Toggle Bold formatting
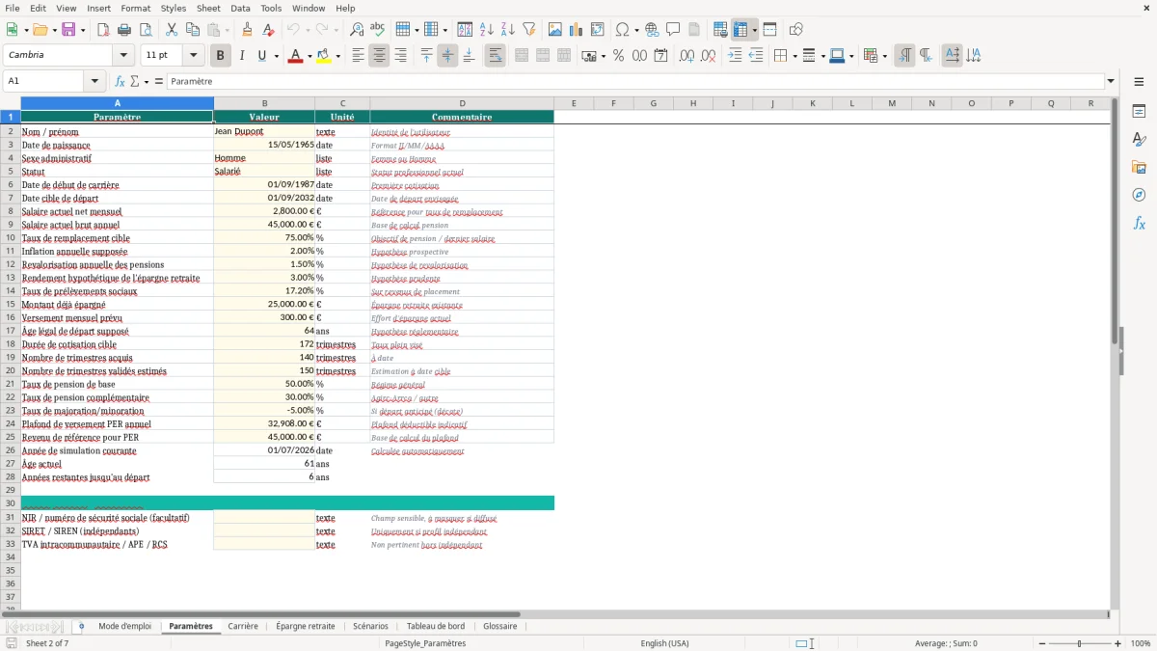Viewport: 1157px width, 651px height. coord(220,55)
